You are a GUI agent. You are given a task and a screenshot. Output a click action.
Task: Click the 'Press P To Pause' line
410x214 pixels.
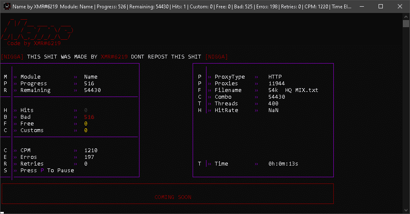[x=47, y=171]
